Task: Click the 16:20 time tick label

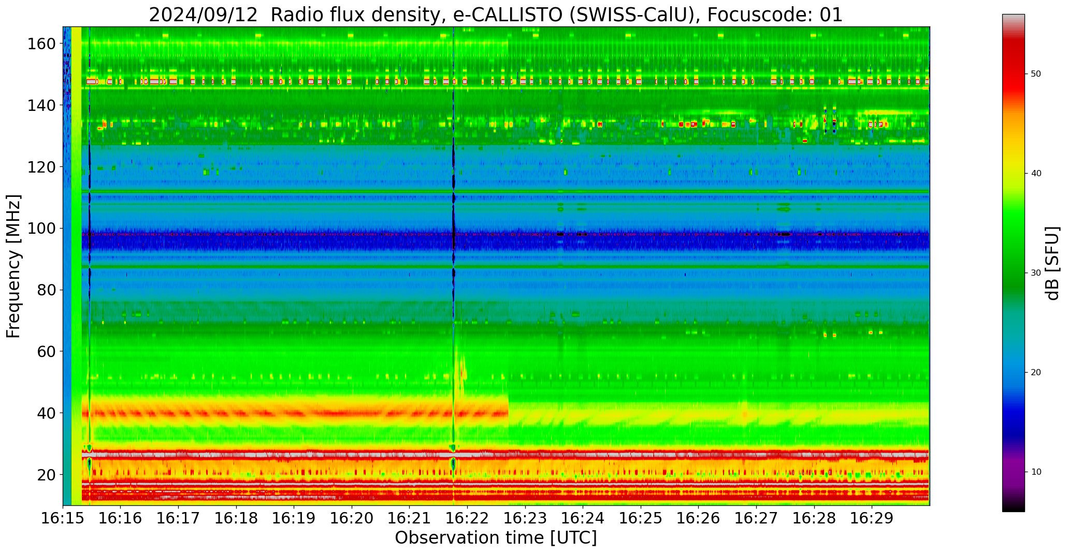Action: (352, 518)
